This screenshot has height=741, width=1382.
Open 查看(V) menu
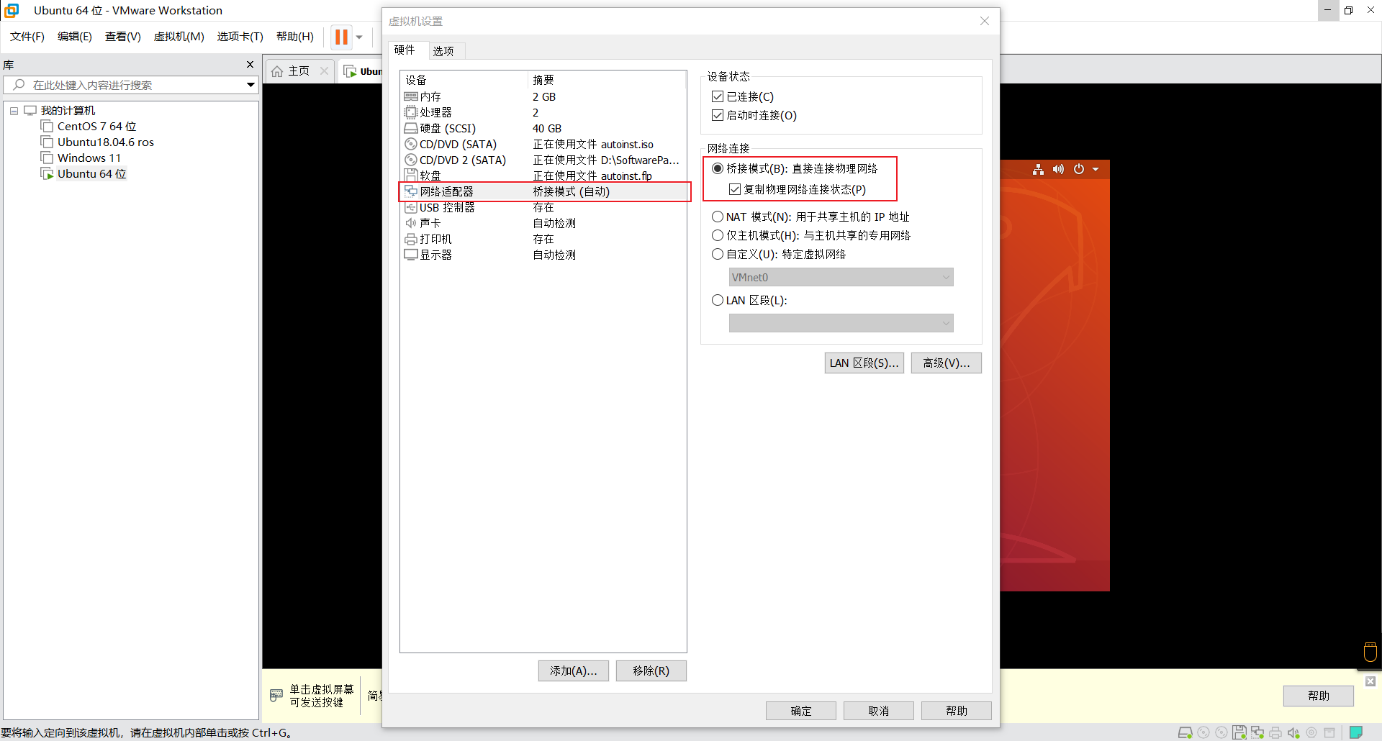point(123,37)
